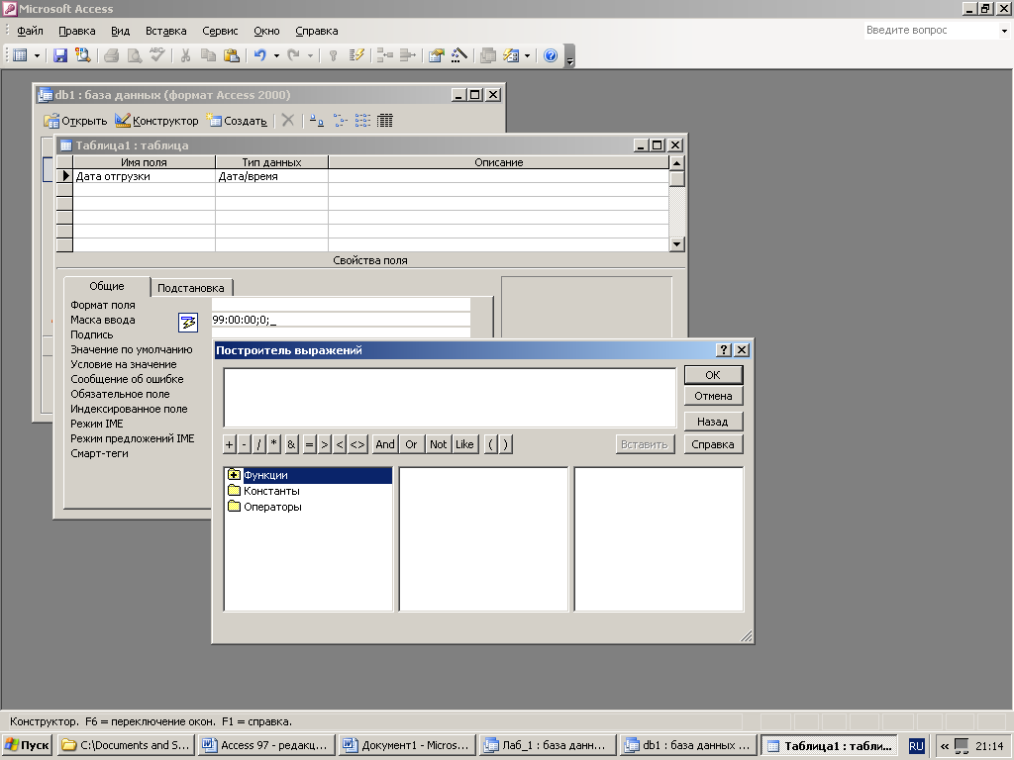Open the Правка menu
The width and height of the screenshot is (1014, 760).
pos(77,31)
